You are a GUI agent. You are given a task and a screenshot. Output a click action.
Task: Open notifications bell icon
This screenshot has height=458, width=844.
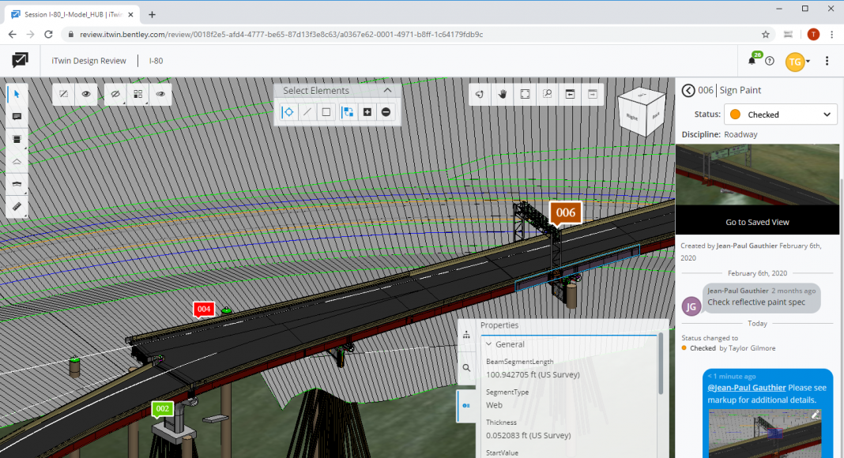pos(752,61)
